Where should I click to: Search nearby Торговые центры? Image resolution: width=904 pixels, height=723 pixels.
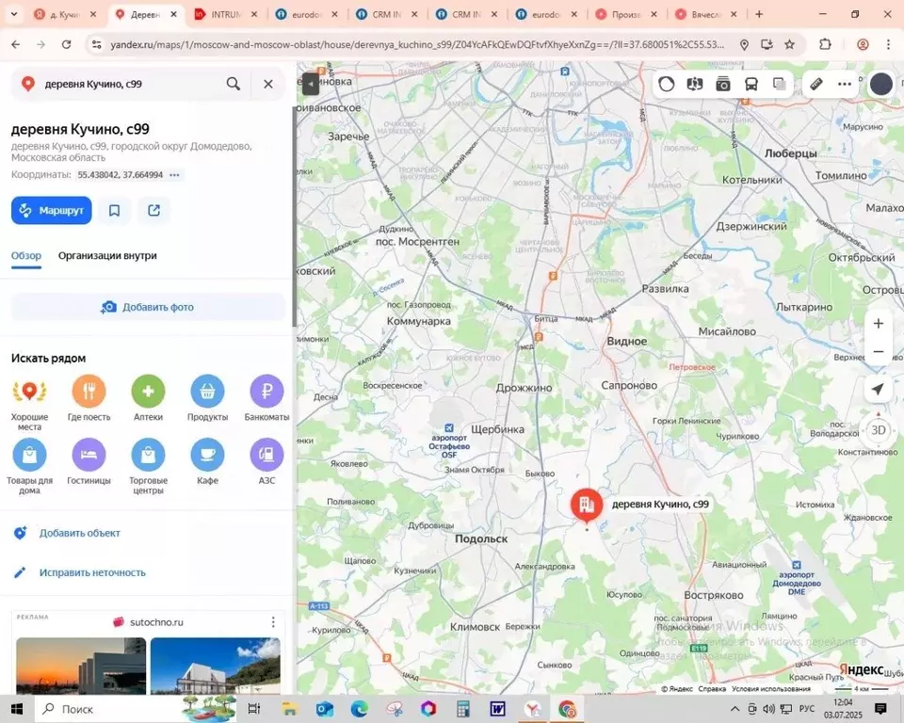tap(148, 466)
